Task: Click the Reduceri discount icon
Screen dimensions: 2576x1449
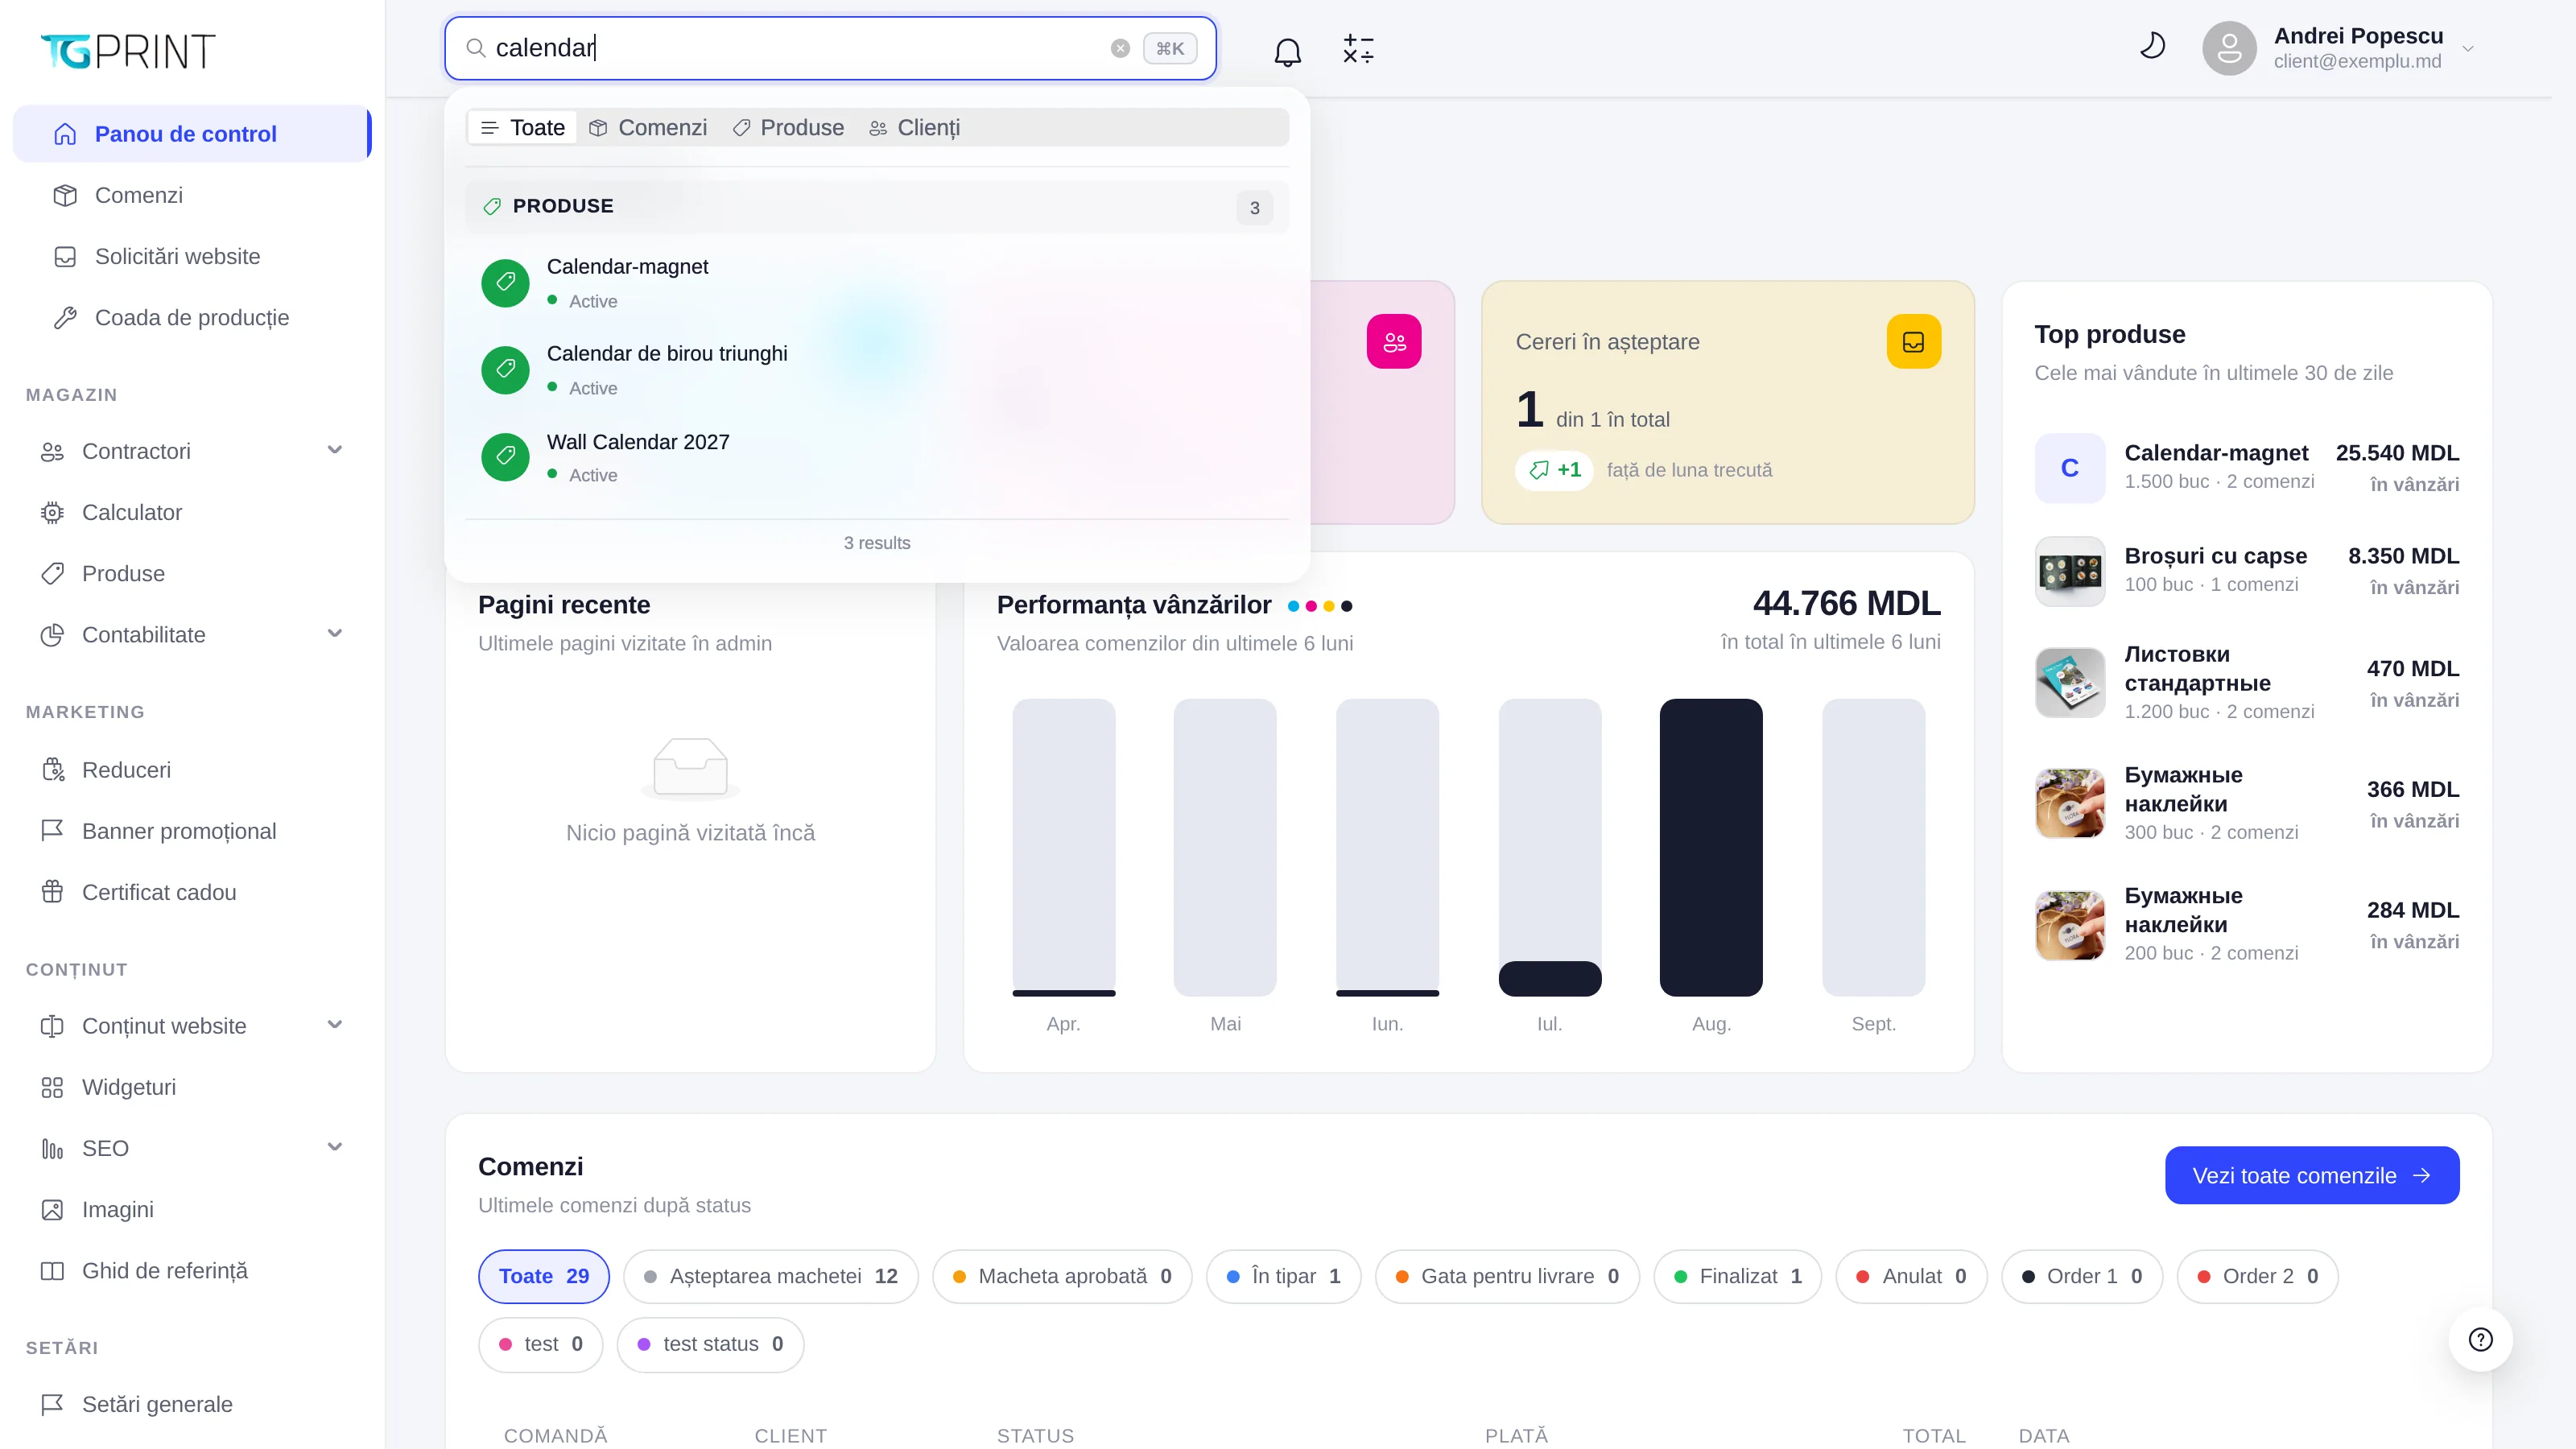Action: pyautogui.click(x=52, y=770)
